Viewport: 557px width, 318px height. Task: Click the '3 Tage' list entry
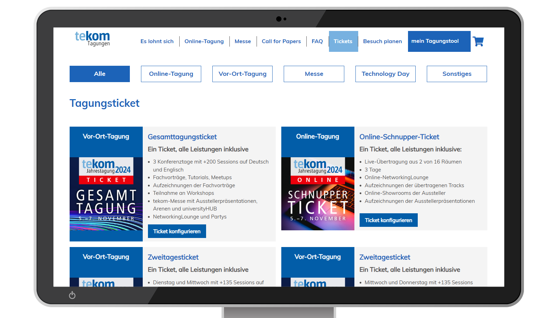click(372, 170)
